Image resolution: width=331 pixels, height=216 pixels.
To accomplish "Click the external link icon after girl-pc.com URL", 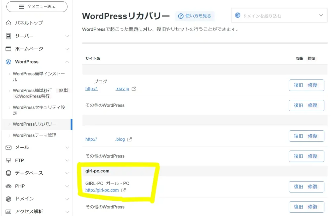I will (123, 190).
